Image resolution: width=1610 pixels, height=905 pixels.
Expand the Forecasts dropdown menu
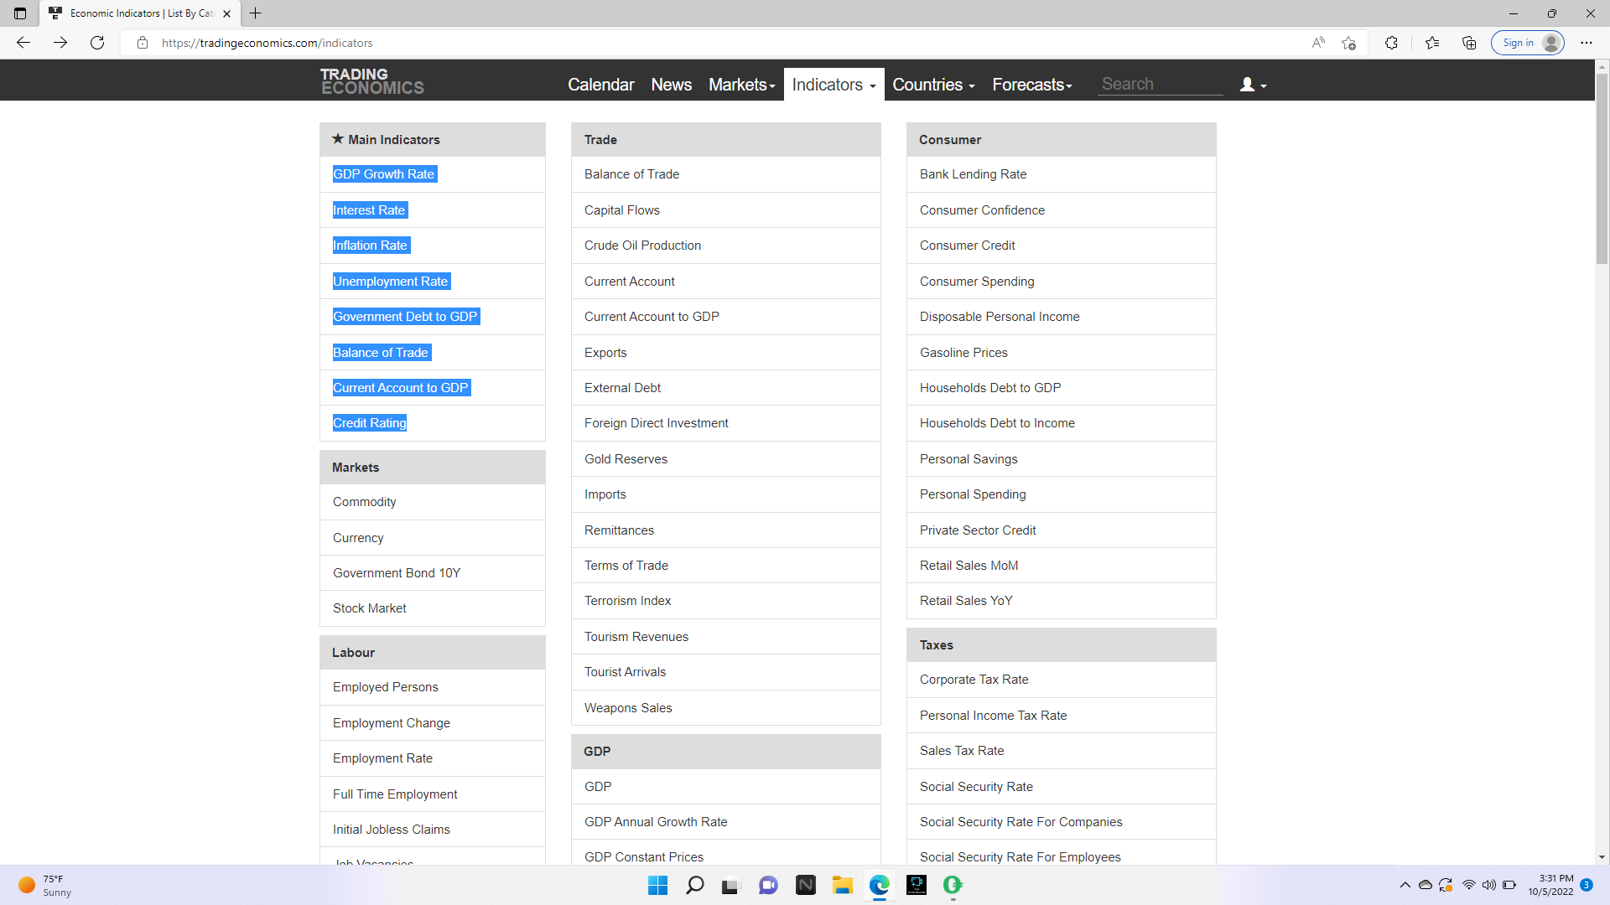tap(1031, 85)
